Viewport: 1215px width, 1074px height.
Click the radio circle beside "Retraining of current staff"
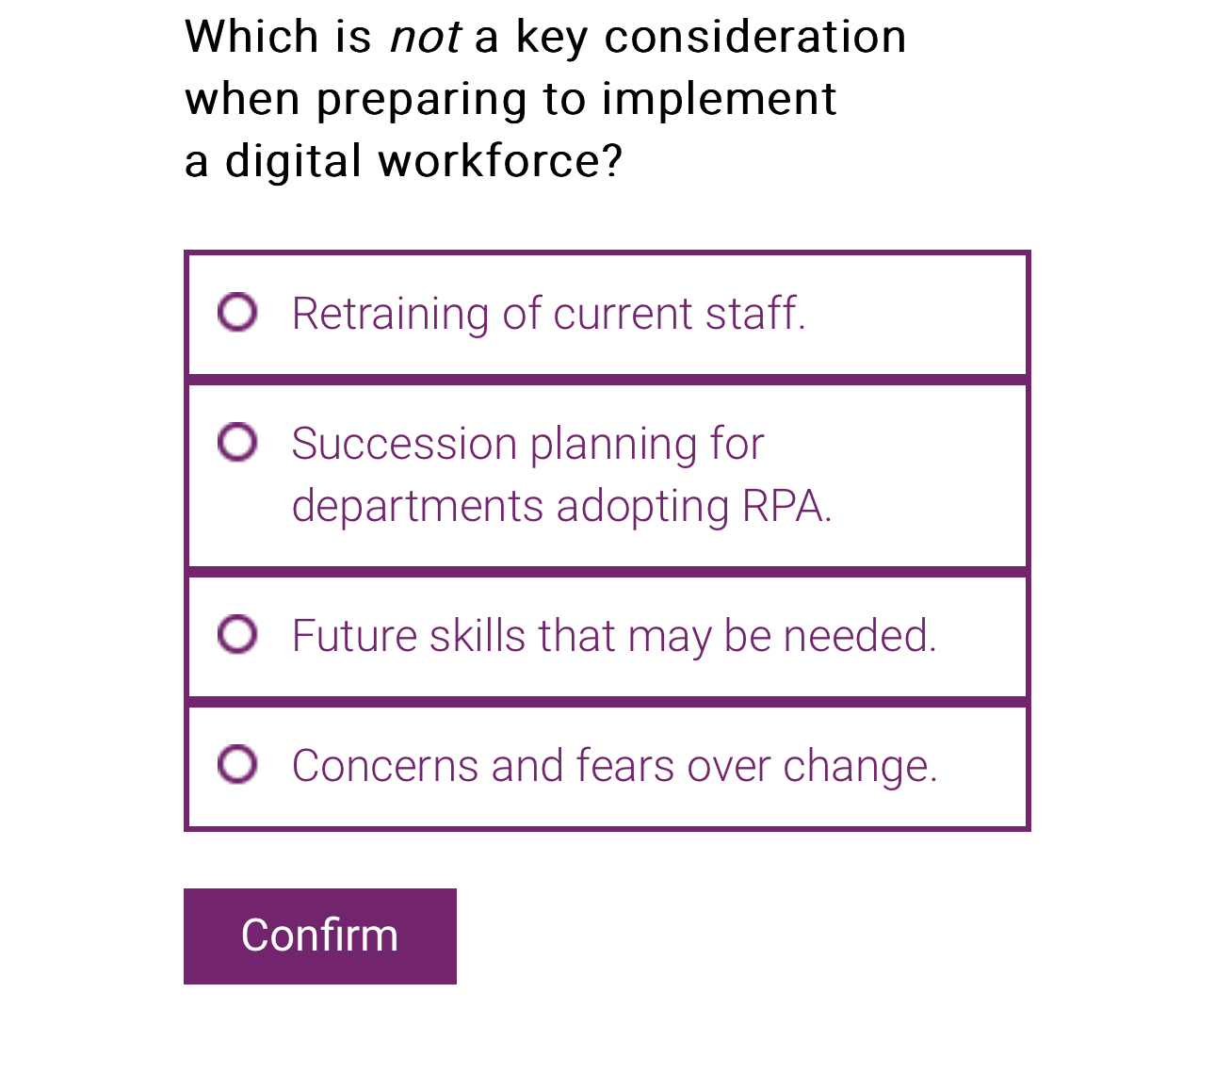[239, 312]
